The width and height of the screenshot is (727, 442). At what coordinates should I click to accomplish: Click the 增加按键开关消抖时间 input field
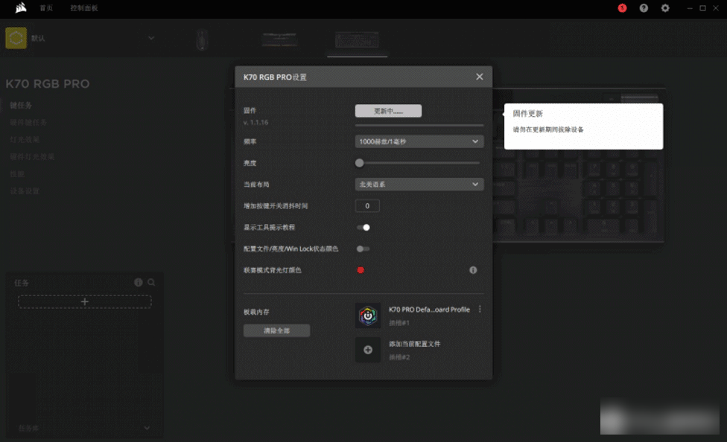point(367,206)
